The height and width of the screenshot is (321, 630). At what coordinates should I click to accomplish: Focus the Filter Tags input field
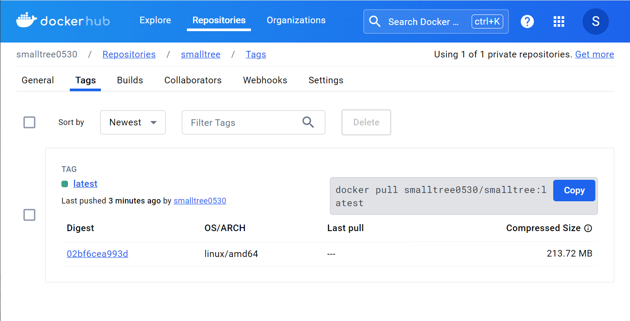(254, 122)
